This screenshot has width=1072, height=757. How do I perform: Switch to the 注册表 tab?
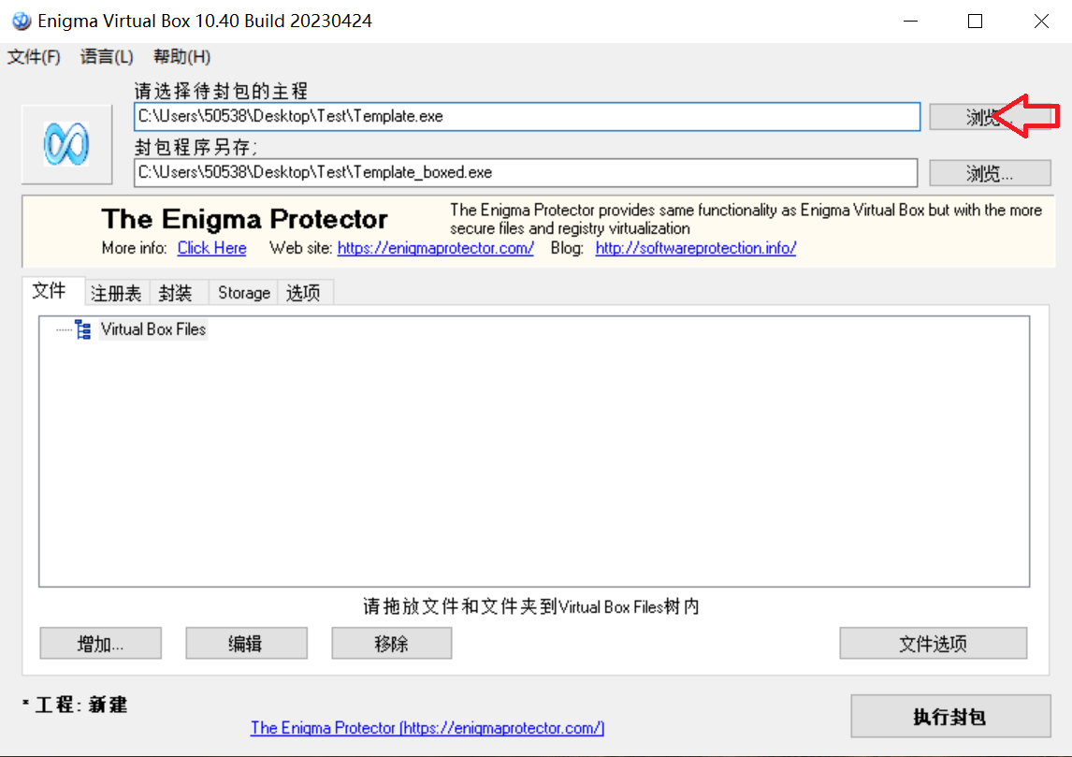116,294
